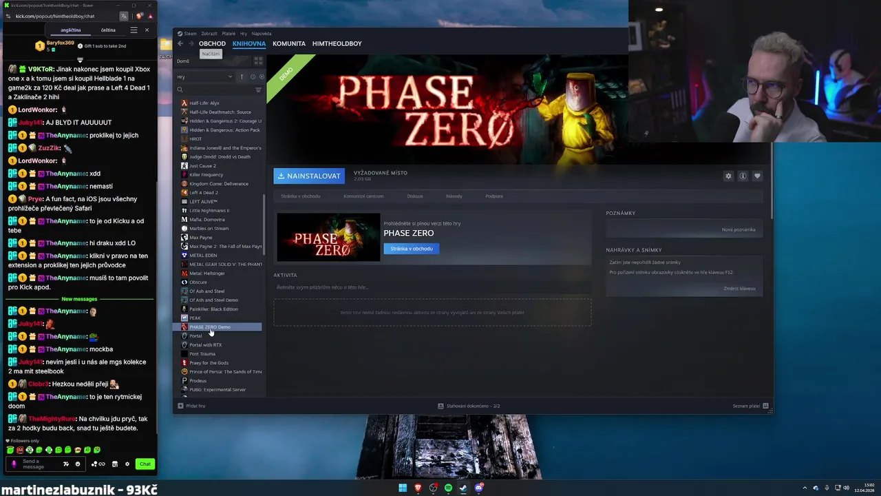Toggle Steam library grid view icon
Screen dimensions: 881x496
coord(258,61)
